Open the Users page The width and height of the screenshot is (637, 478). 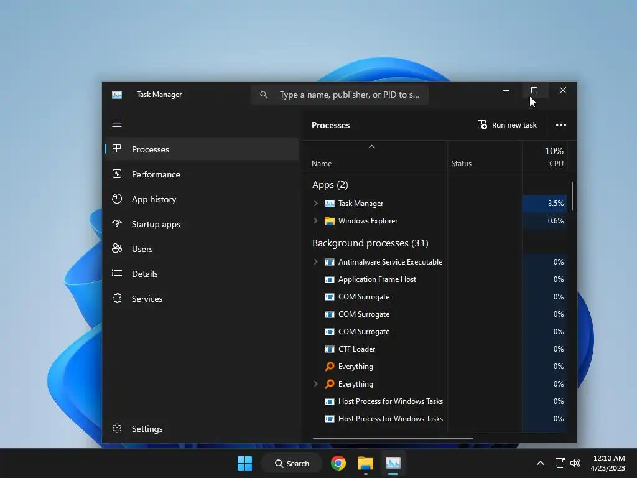[202, 249]
